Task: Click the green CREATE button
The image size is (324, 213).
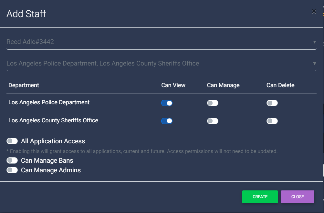Action: pyautogui.click(x=260, y=197)
